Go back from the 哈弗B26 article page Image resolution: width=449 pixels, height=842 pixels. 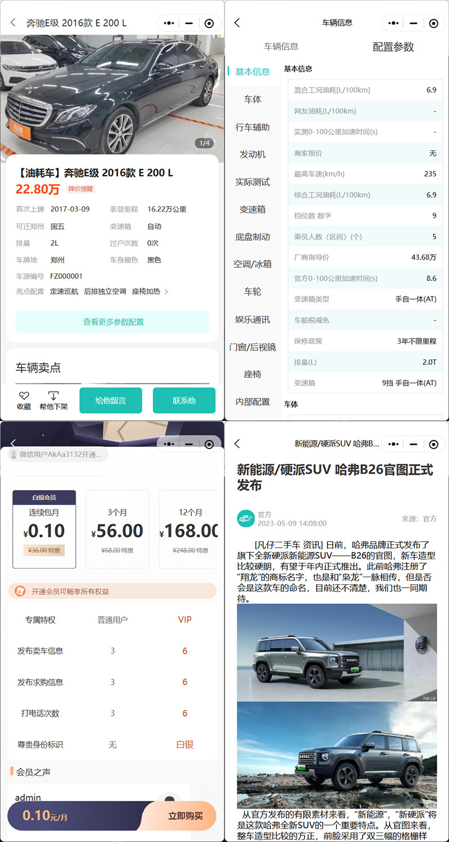pos(237,444)
